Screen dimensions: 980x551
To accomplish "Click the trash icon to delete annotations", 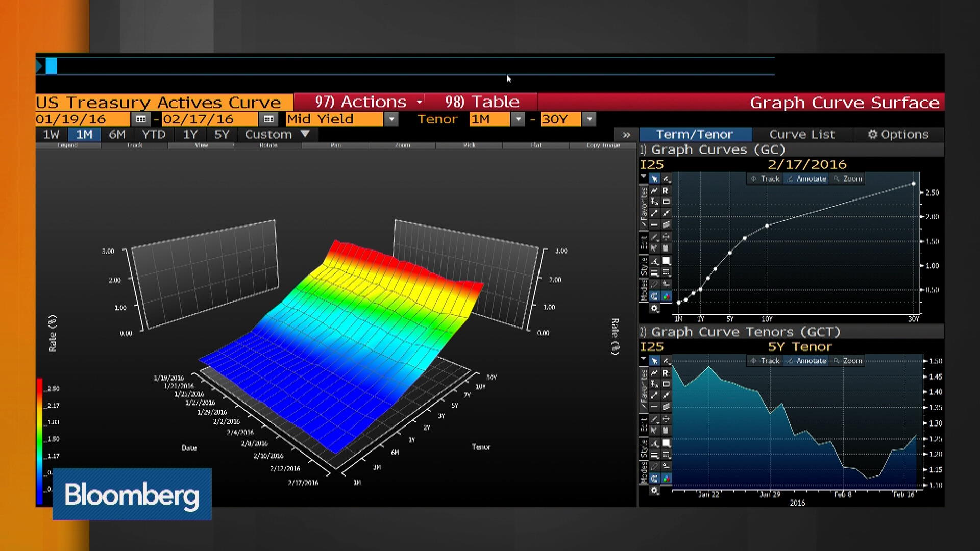I will coord(666,248).
